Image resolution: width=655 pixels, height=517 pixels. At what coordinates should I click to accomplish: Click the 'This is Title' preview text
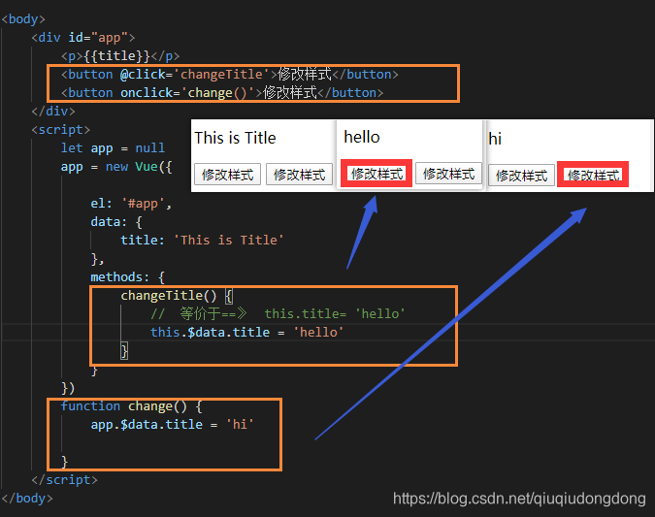235,138
